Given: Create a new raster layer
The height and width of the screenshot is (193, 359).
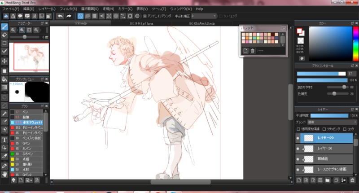Looking at the screenshot, I should (299, 180).
